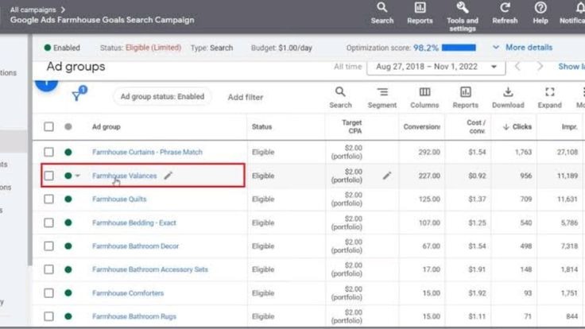Open status dropdown arrow for Farmhouse Valances
This screenshot has height=329, width=585.
pyautogui.click(x=78, y=176)
